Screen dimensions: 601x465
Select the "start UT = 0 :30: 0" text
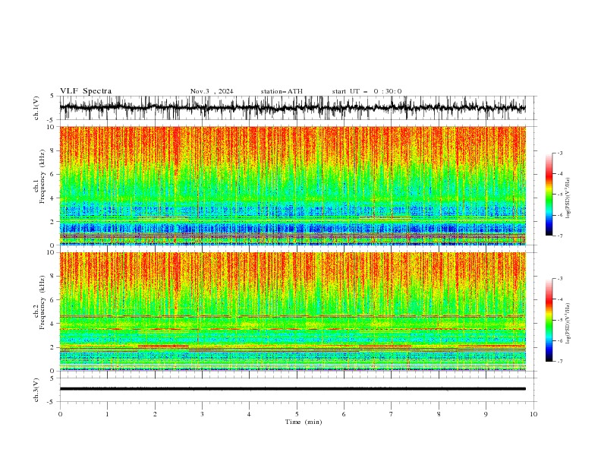367,91
